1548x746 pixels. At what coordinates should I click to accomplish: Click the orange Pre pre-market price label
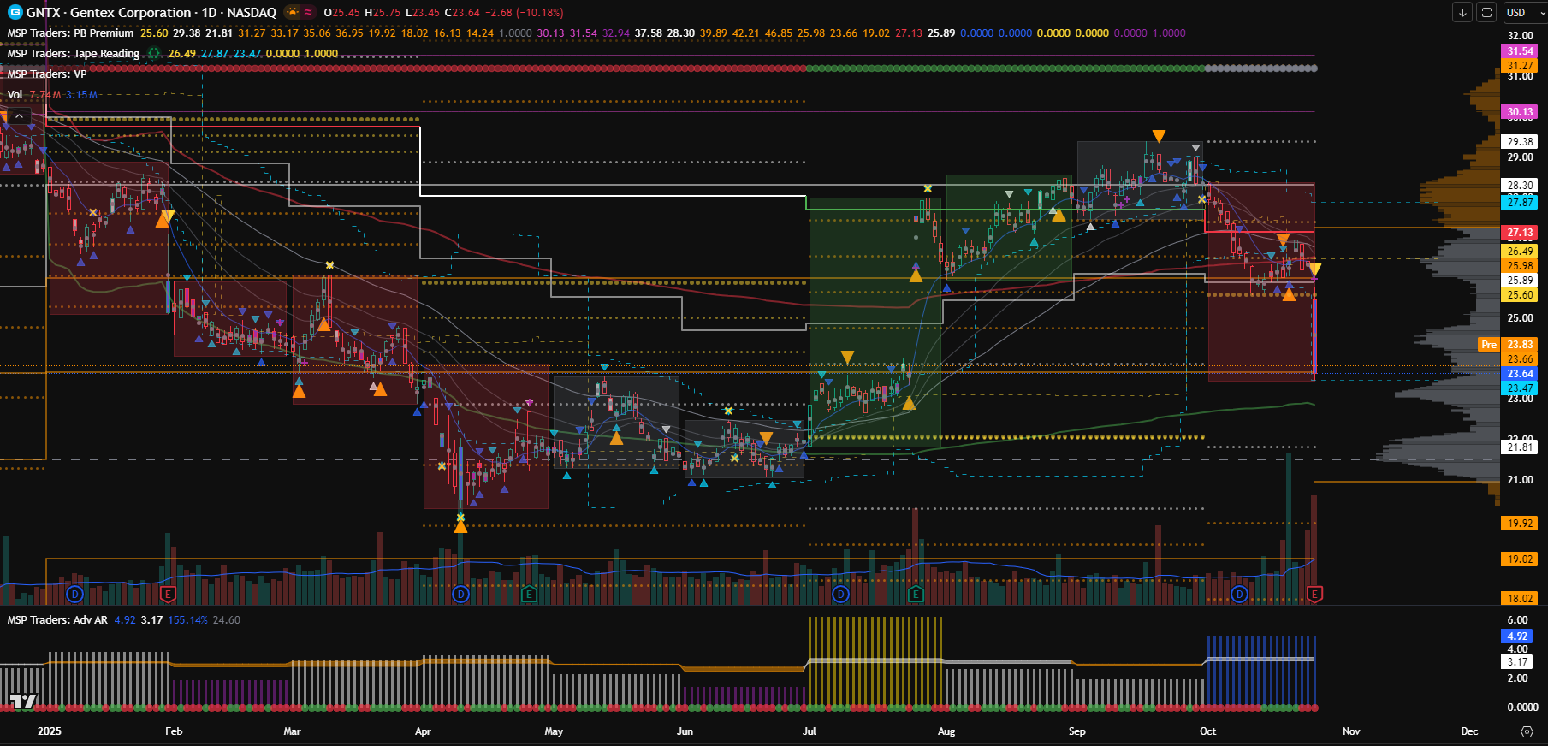pos(1489,345)
